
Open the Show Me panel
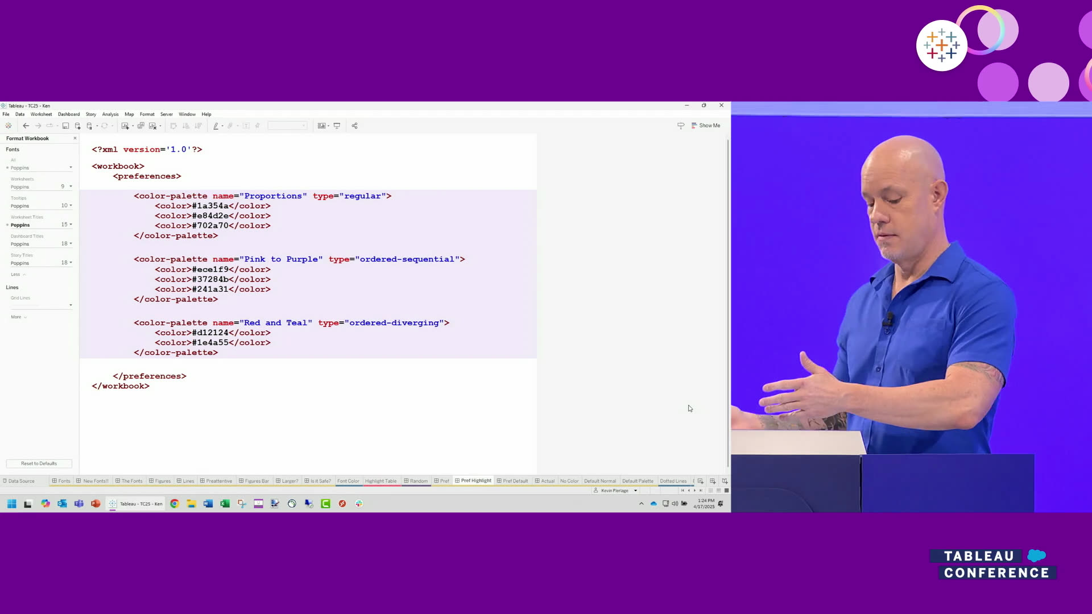click(705, 126)
